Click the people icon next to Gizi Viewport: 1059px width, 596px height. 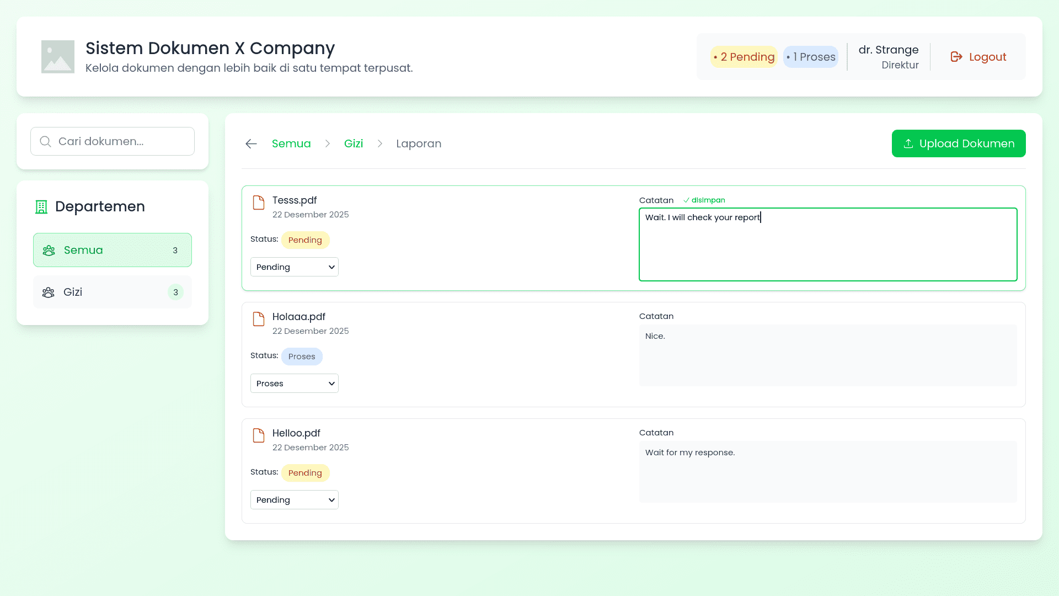(x=48, y=292)
